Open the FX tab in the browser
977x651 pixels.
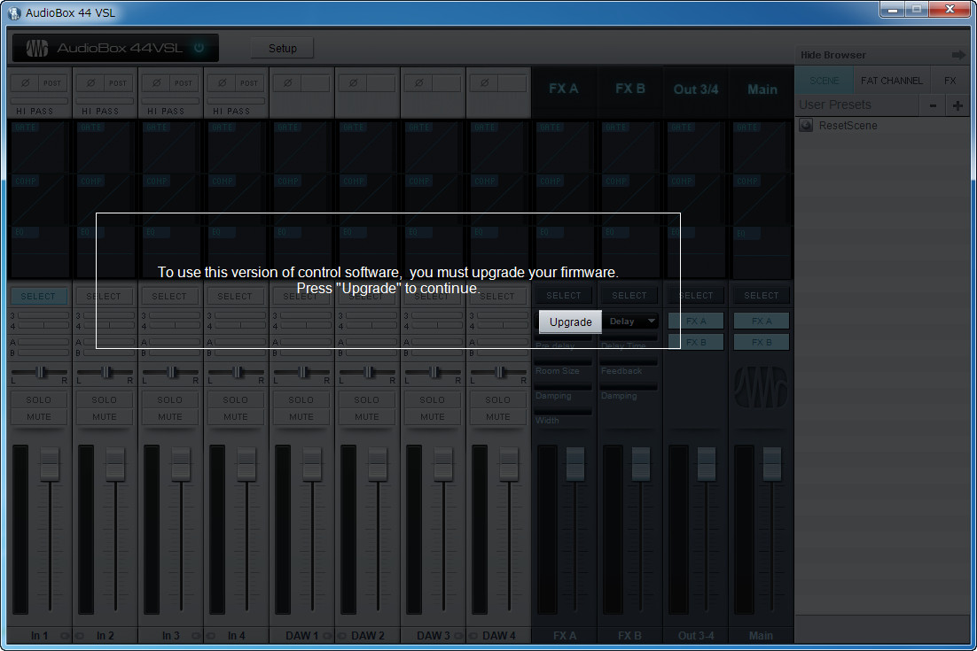[950, 81]
